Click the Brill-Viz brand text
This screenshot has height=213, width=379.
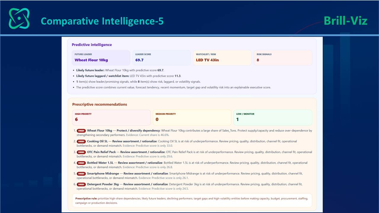tap(346, 21)
